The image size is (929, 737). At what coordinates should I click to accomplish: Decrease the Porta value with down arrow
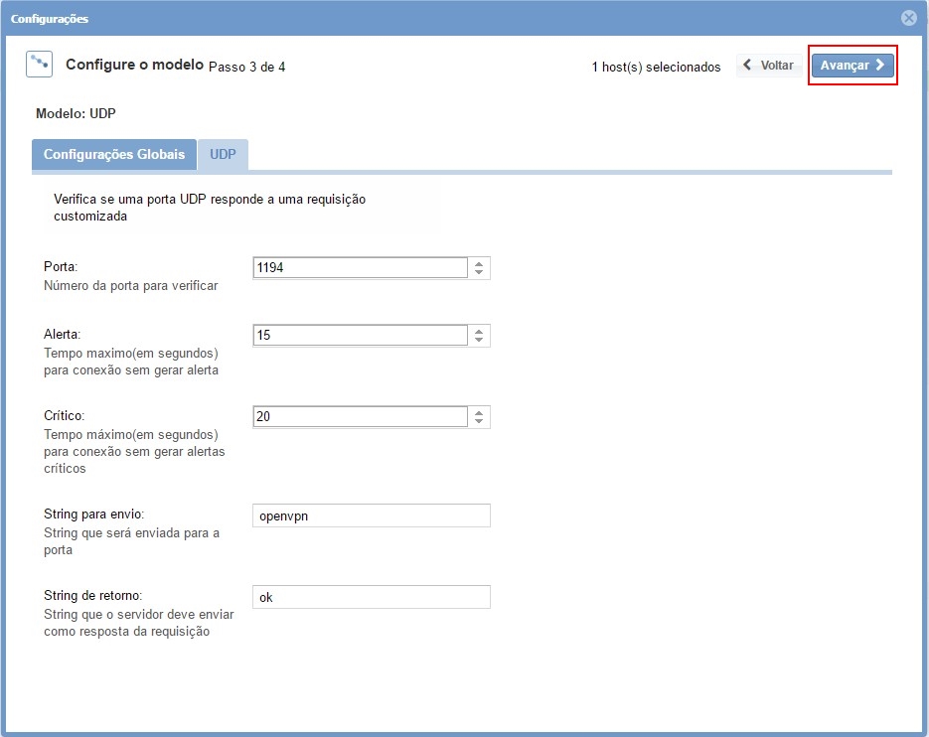[x=479, y=273]
